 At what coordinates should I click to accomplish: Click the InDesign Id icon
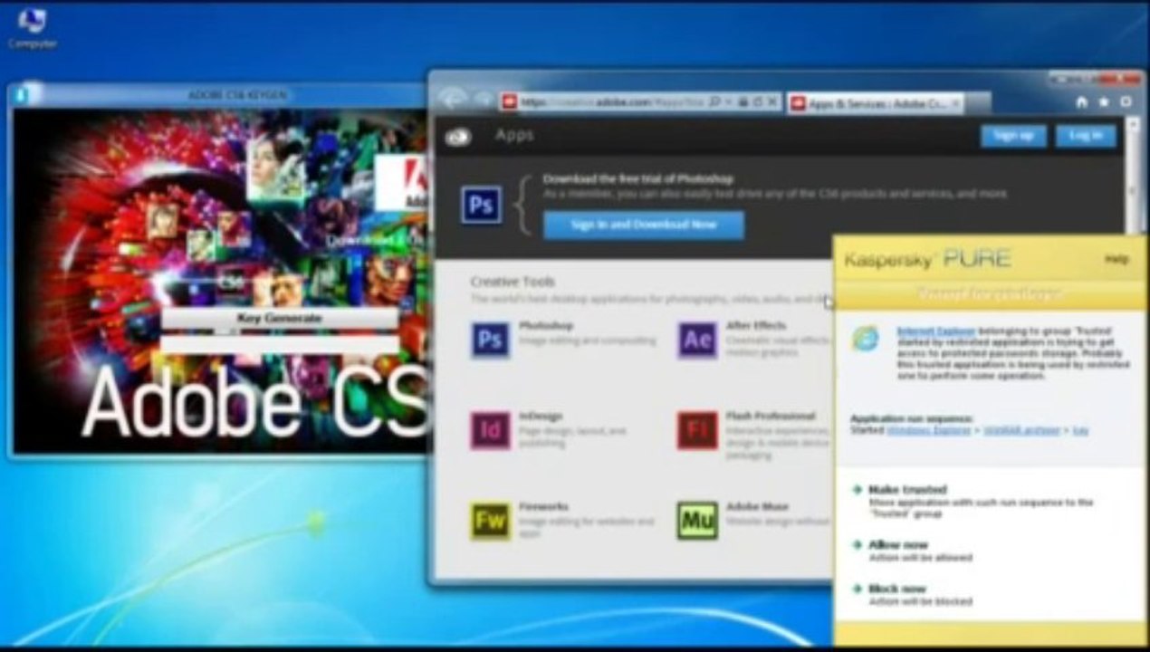coord(490,430)
